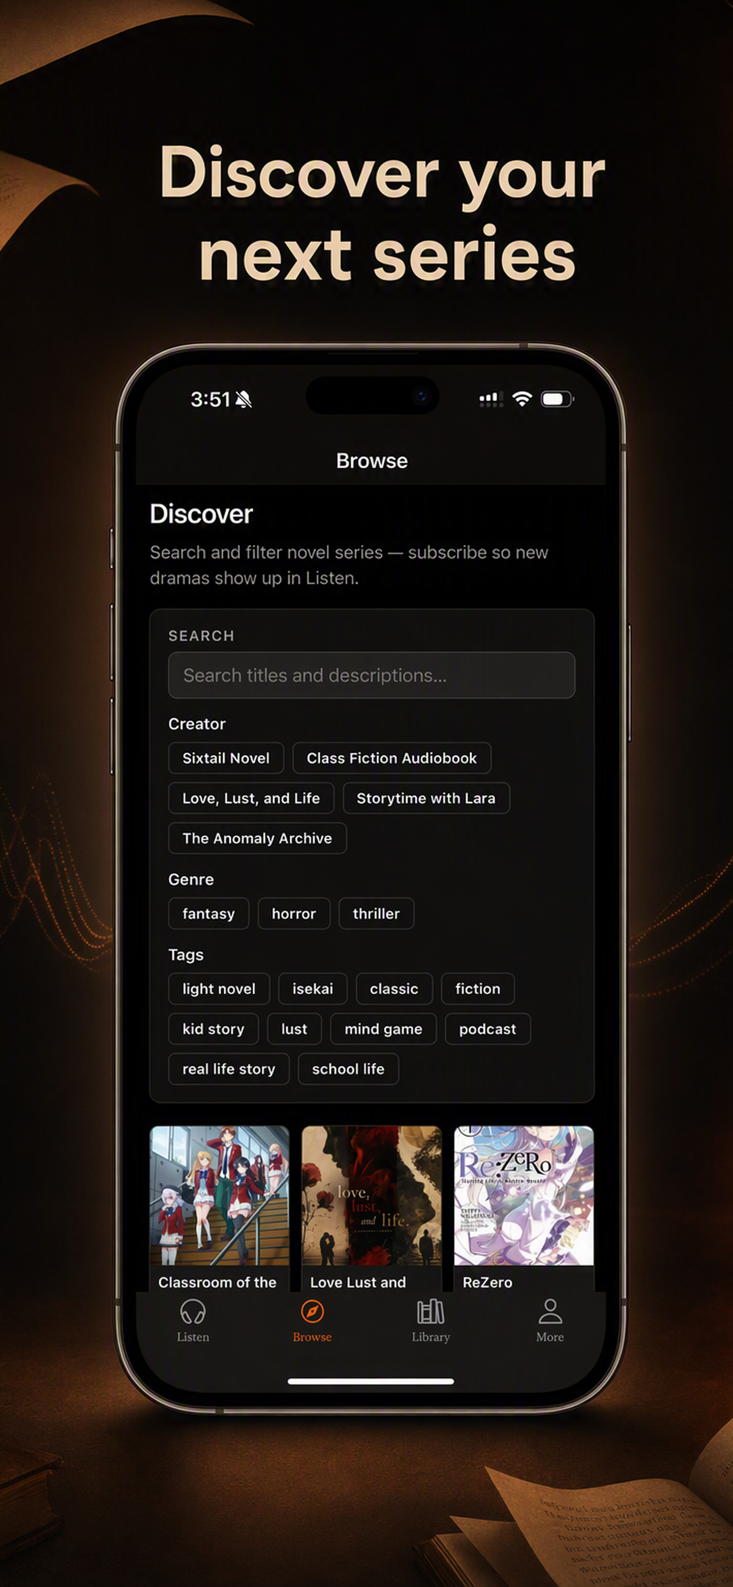The width and height of the screenshot is (733, 1587).
Task: Tap the muted bell icon in status bar
Action: 244,399
